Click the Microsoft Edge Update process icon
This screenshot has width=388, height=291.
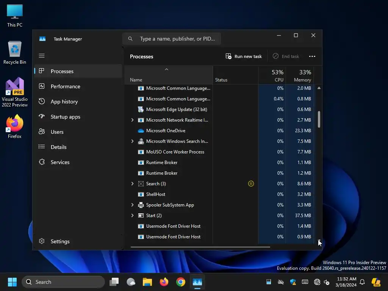coord(141,110)
